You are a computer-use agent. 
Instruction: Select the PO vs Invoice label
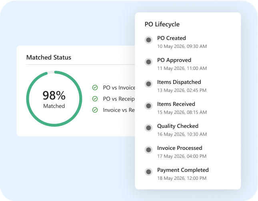[x=119, y=88]
